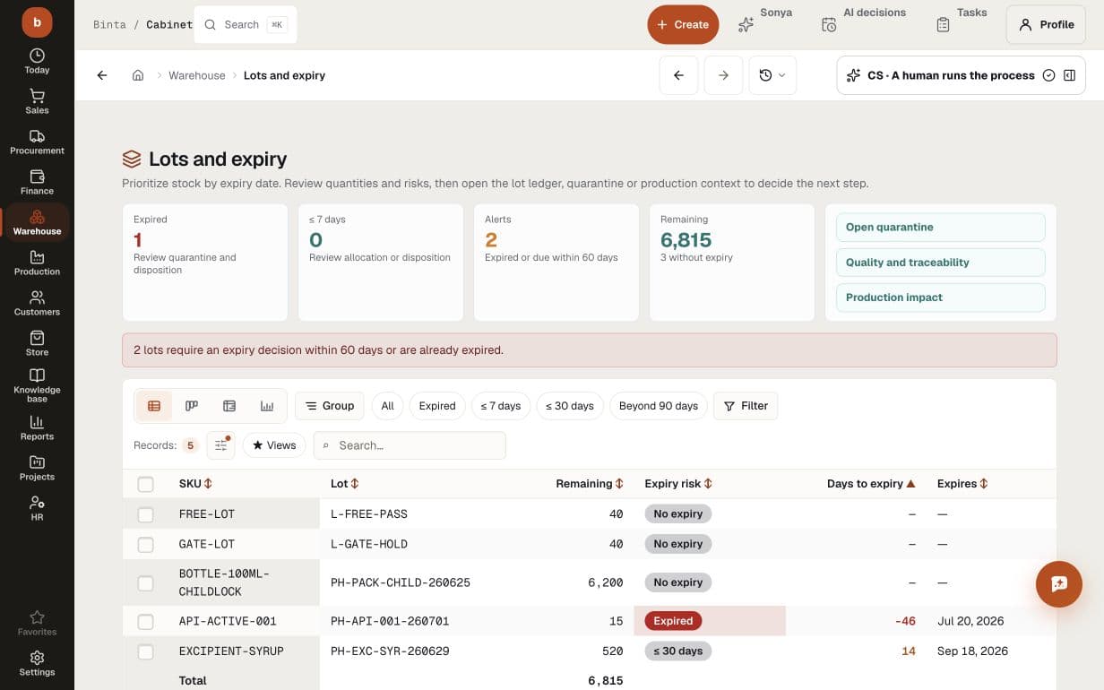
Task: Open Customers in the sidebar
Action: 37,303
